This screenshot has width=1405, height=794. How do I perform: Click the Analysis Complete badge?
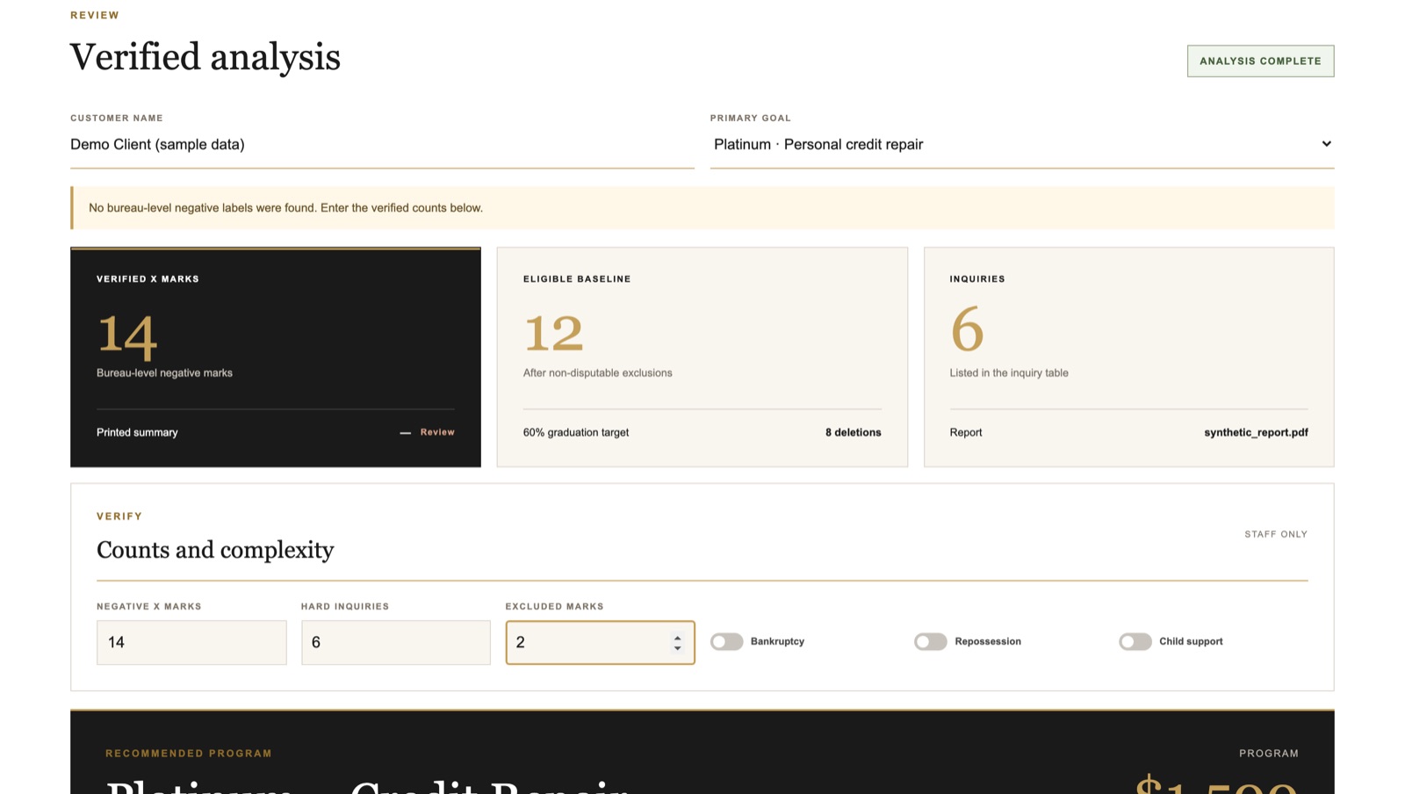[1260, 61]
